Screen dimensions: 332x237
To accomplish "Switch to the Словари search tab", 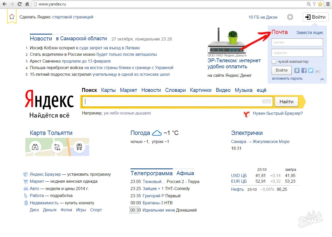I will [176, 90].
